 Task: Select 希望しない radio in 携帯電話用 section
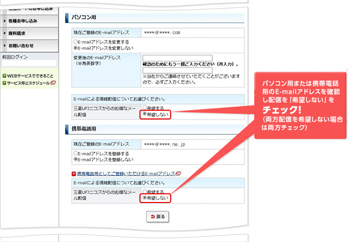click(x=145, y=197)
